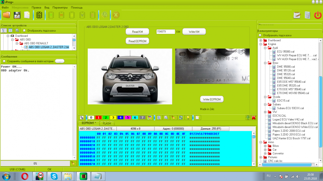The width and height of the screenshot is (323, 181).
Task: Click the red power button icon
Action: point(318,15)
